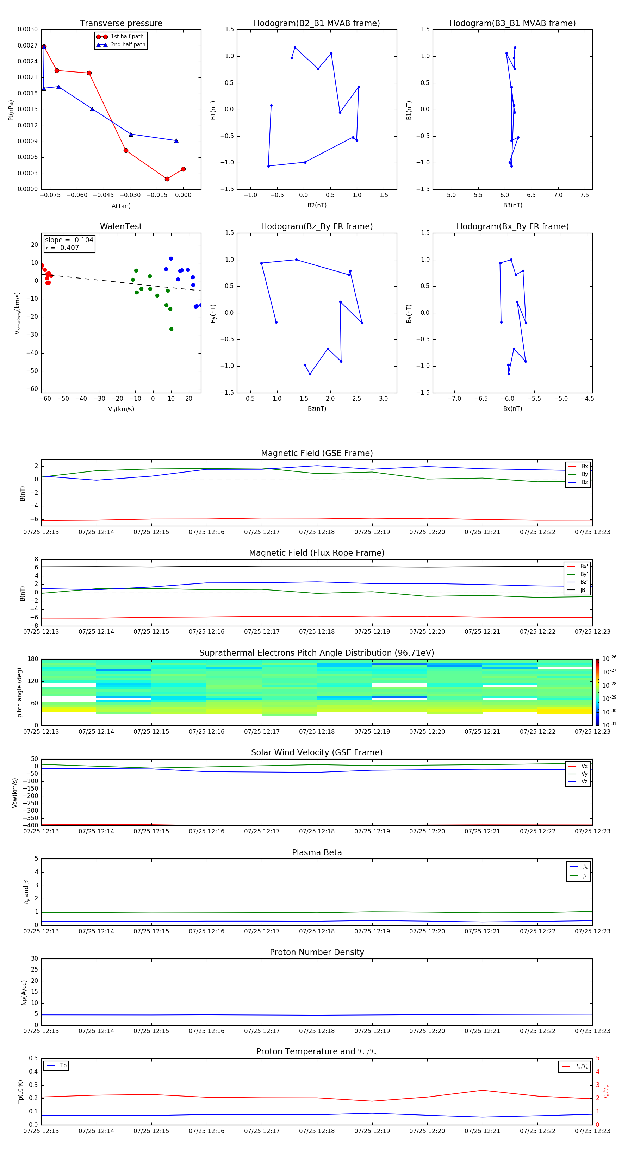Screen dimensions: 634x1162
Task: Click the 'Hodogram(Bz_By FR frame)' title
Action: tap(317, 226)
